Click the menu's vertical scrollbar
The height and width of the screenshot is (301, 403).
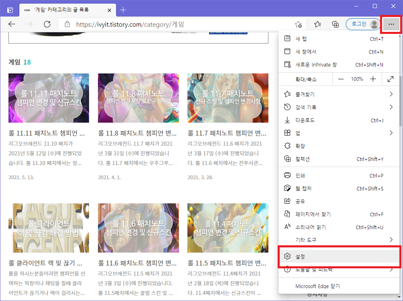[401, 100]
